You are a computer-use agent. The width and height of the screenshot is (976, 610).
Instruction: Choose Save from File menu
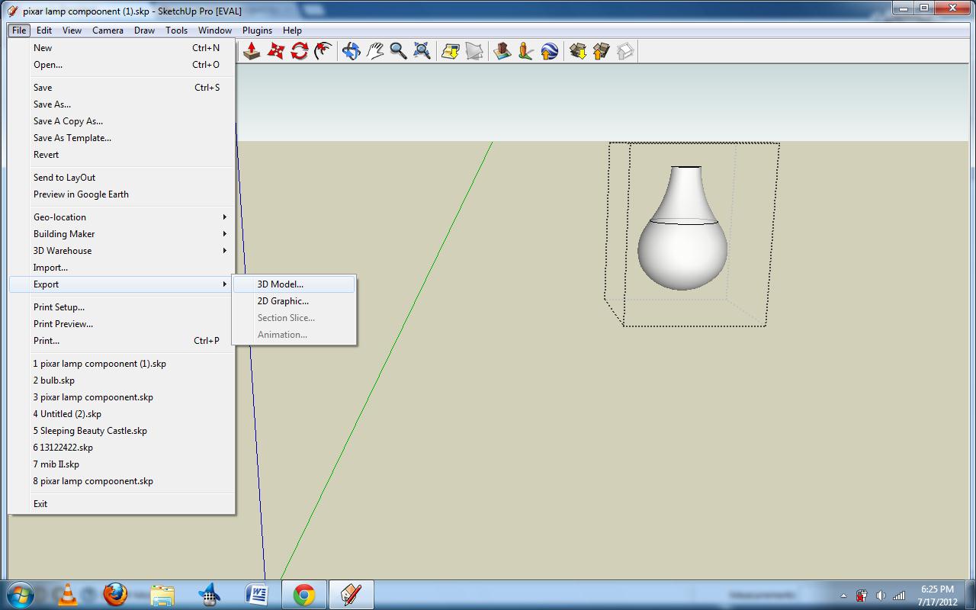coord(122,88)
